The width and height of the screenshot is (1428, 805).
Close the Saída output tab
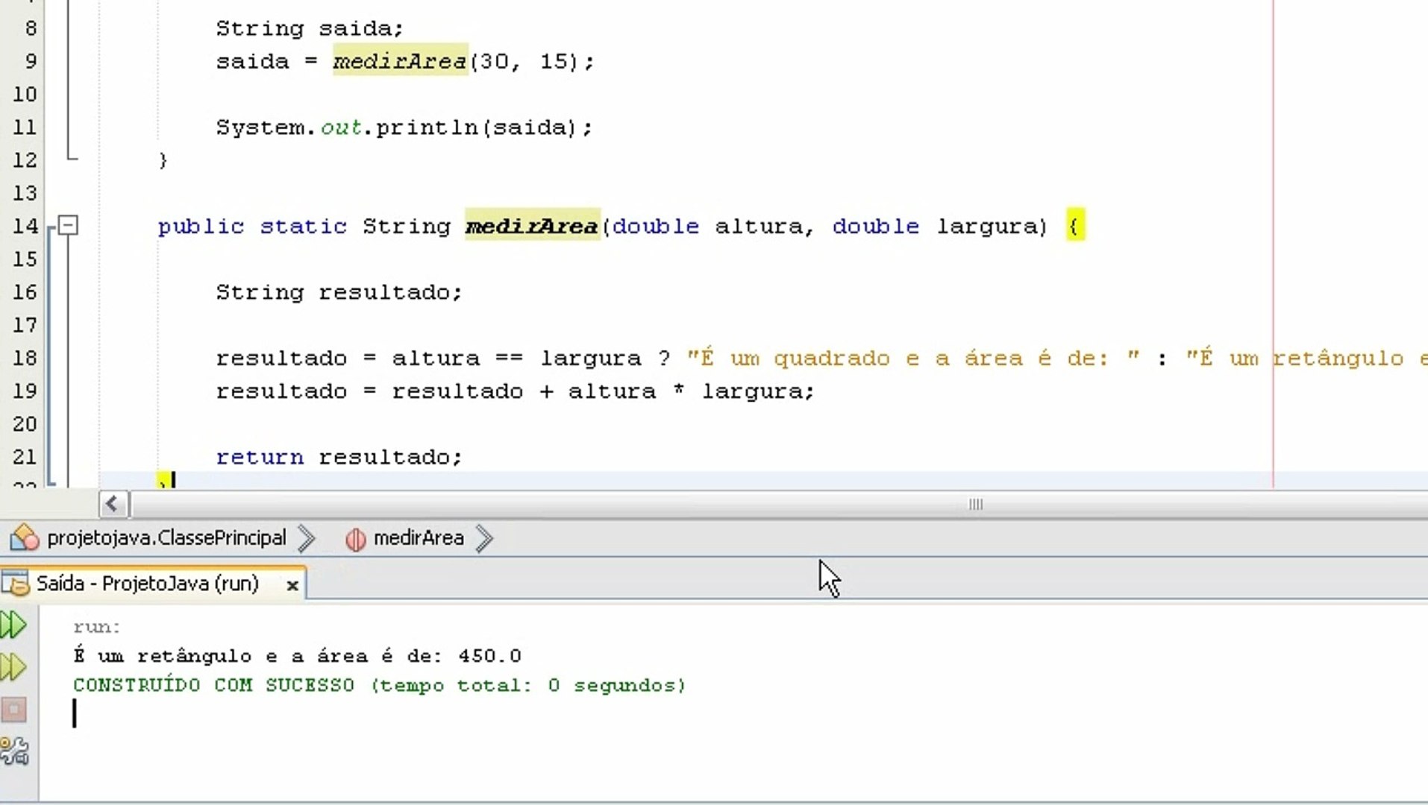292,585
